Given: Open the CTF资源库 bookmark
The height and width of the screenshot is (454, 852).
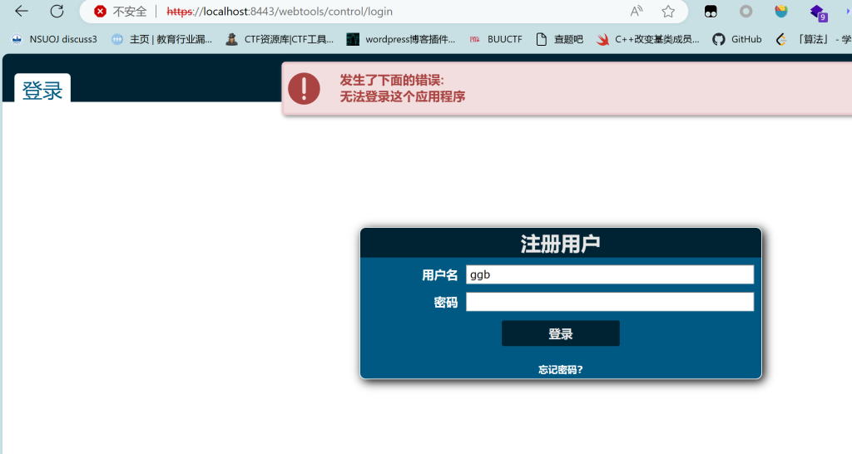Looking at the screenshot, I should [280, 39].
